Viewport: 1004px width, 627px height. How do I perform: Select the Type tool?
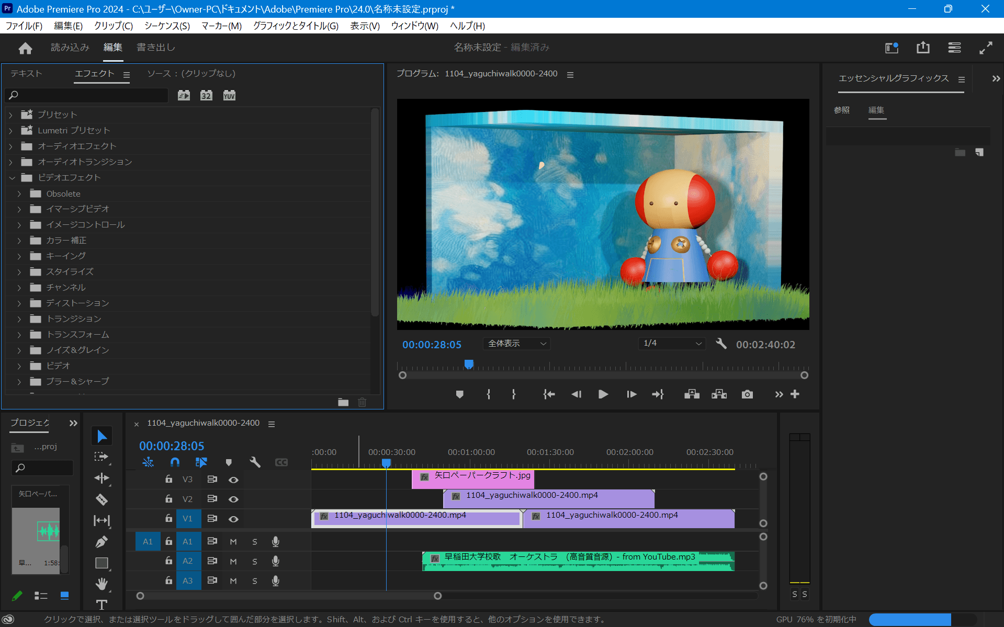(101, 605)
